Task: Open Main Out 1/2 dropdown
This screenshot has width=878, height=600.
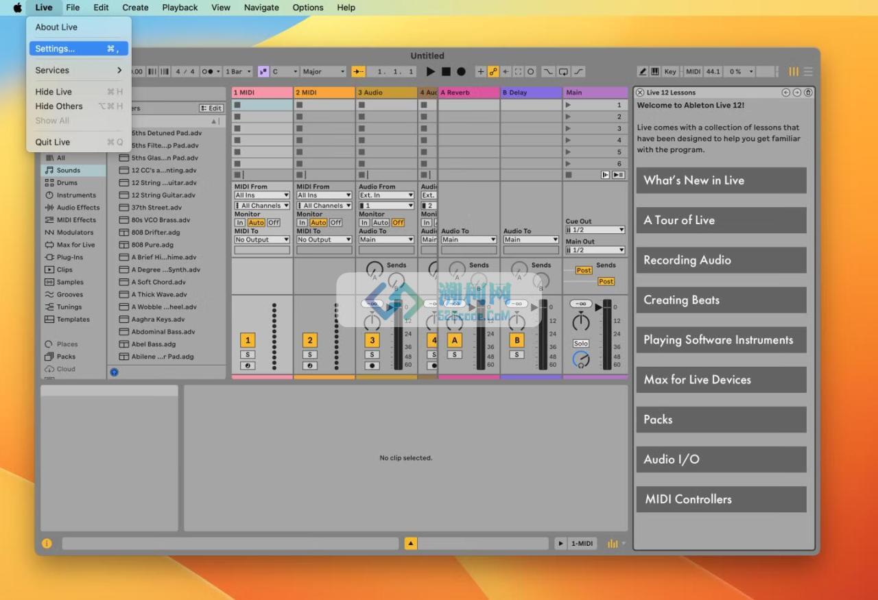Action: click(x=595, y=250)
